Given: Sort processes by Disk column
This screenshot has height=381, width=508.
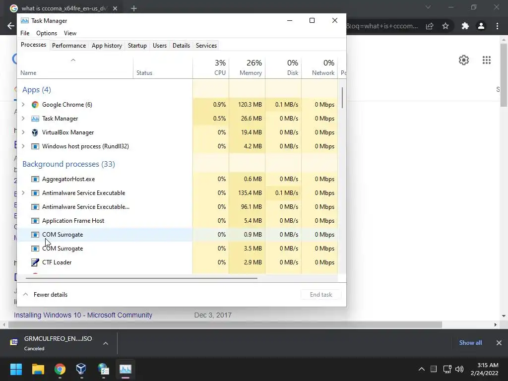Looking at the screenshot, I should [x=283, y=67].
